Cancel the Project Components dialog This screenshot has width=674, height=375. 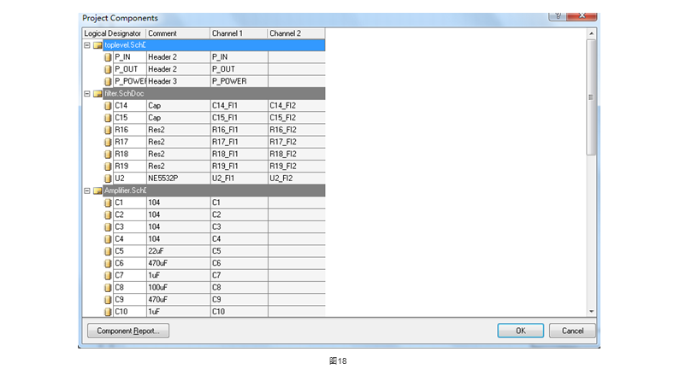coord(571,331)
